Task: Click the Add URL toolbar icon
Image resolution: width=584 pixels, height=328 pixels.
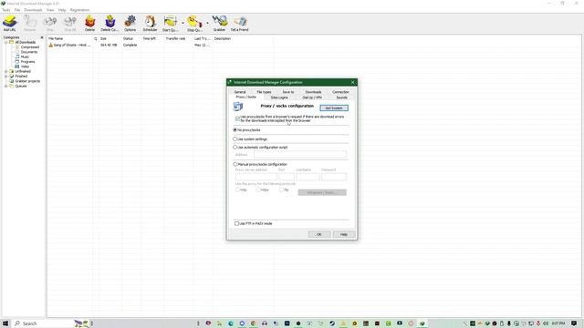Action: point(10,23)
